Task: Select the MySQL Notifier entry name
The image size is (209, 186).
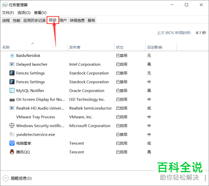Action: click(x=30, y=91)
